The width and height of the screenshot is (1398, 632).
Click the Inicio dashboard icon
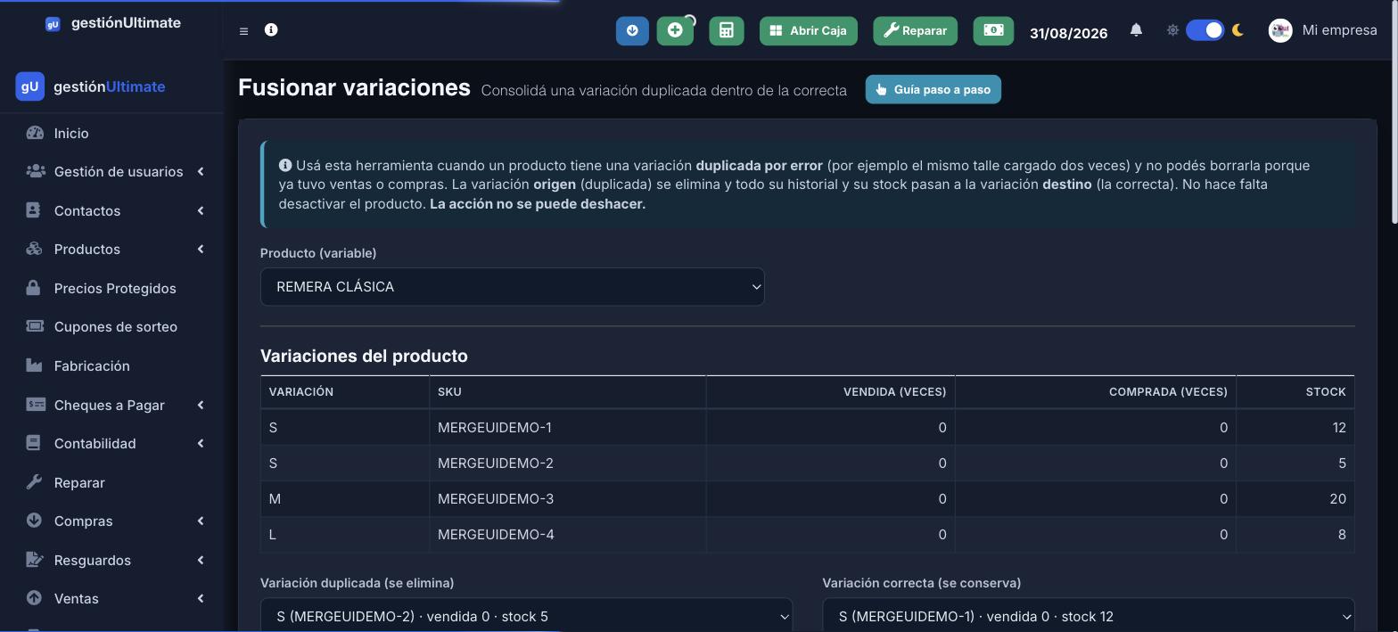click(x=35, y=133)
